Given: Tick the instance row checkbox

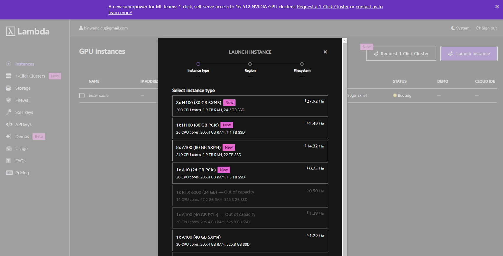Looking at the screenshot, I should click(x=82, y=96).
